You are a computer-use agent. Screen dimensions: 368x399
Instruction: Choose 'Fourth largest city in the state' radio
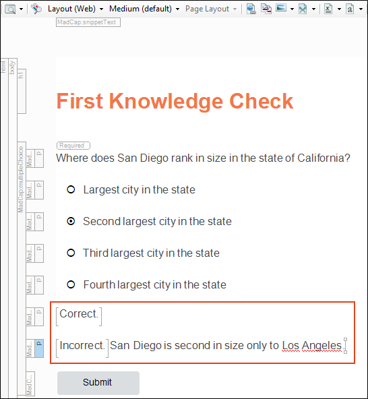(x=71, y=284)
